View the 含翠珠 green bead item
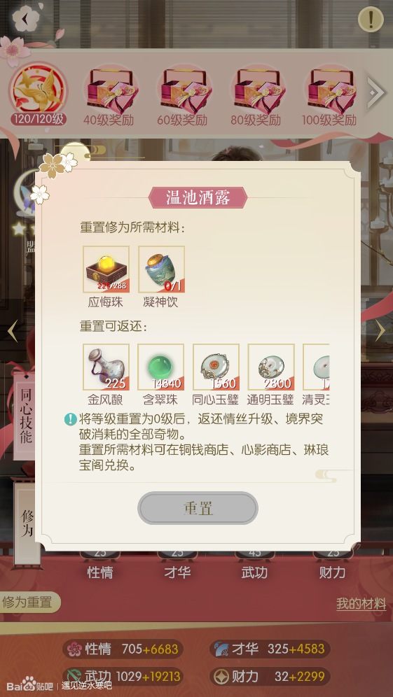Screen dimensions: 393x697 tap(160, 367)
